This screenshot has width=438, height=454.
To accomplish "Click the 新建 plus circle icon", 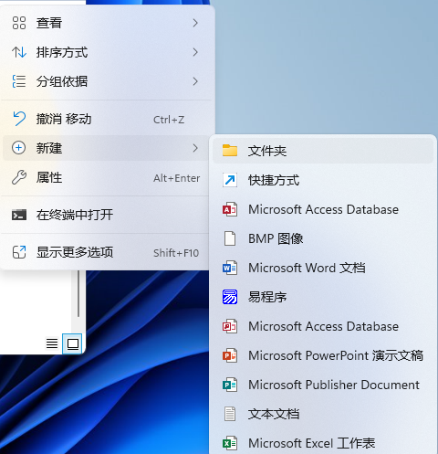I will pos(18,148).
